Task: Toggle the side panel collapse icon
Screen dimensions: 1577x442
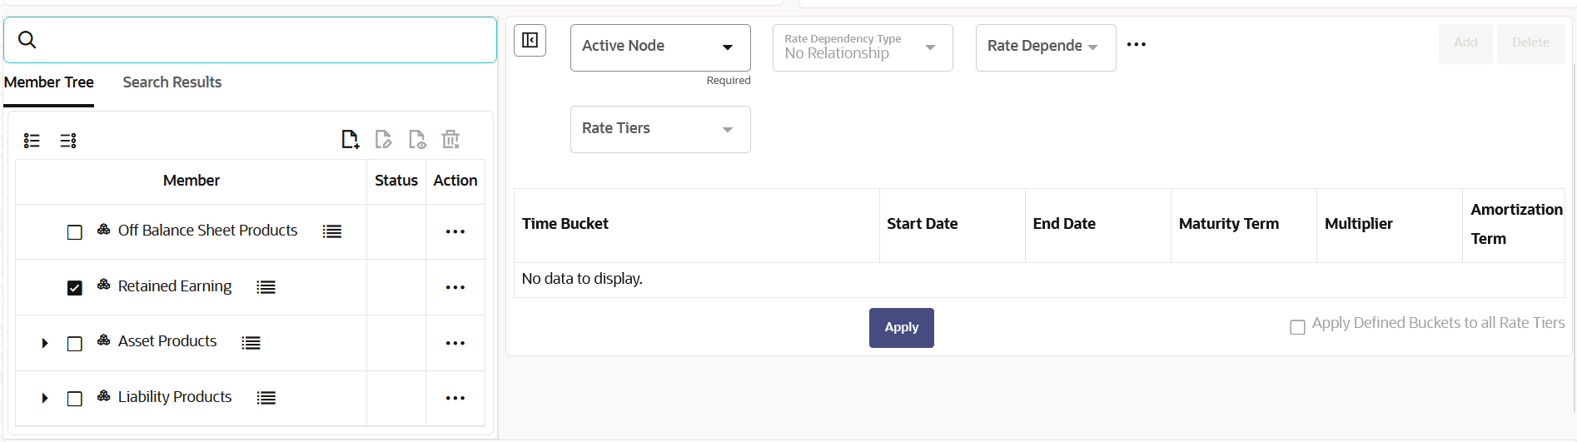Action: 530,41
